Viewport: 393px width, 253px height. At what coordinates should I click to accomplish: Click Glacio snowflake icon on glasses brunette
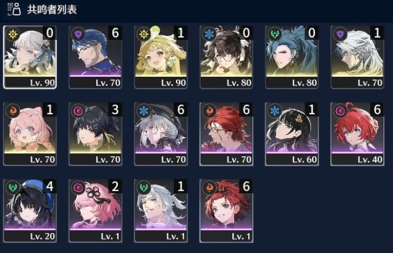click(209, 34)
